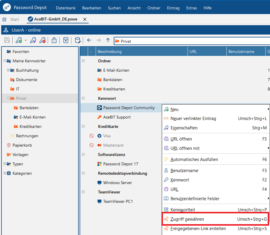The width and height of the screenshot is (270, 235).
Task: Sort by the URL column header
Action: click(207, 52)
